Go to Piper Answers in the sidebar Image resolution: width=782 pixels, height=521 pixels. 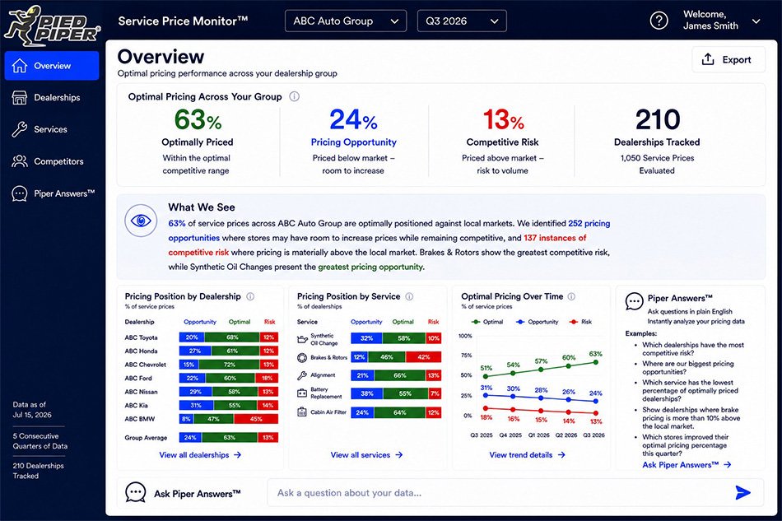pos(52,193)
